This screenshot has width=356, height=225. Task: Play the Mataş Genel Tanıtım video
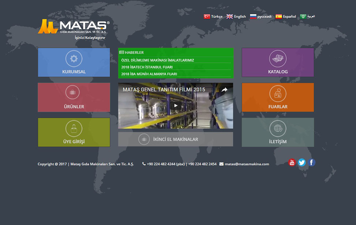(x=176, y=106)
